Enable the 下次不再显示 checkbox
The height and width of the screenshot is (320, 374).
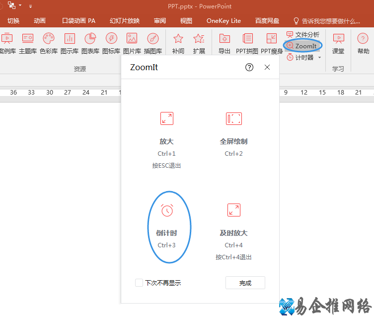point(139,283)
